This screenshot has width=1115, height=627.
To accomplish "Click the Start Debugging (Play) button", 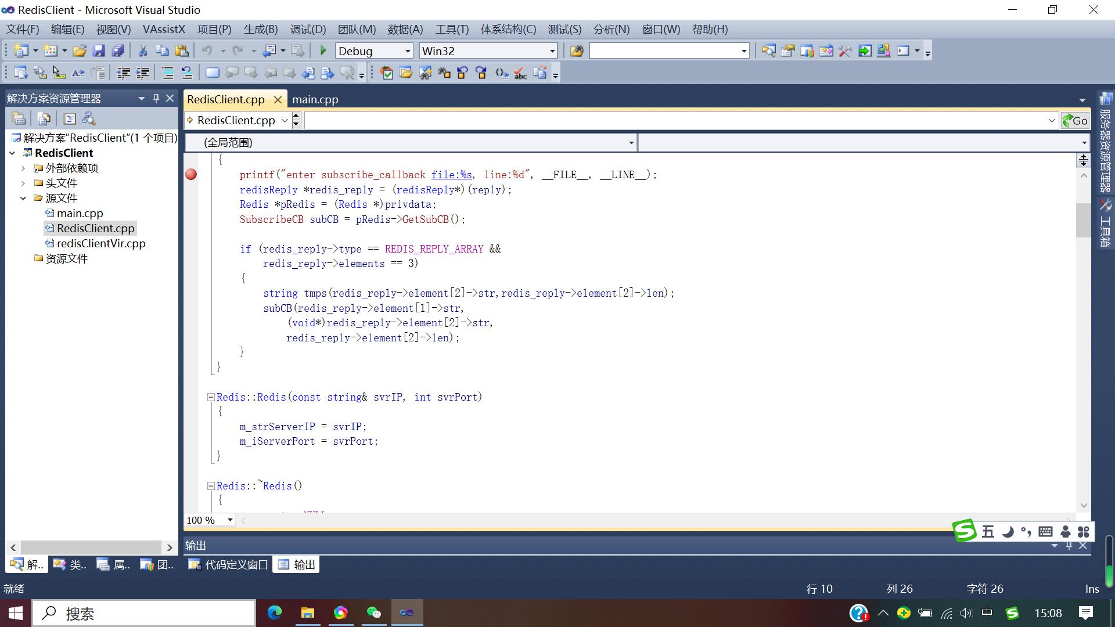I will [x=322, y=50].
